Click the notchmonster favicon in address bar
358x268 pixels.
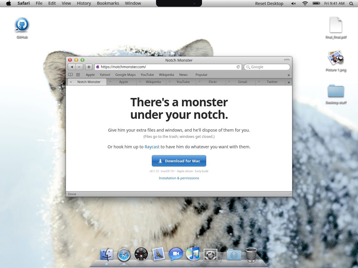(x=98, y=67)
